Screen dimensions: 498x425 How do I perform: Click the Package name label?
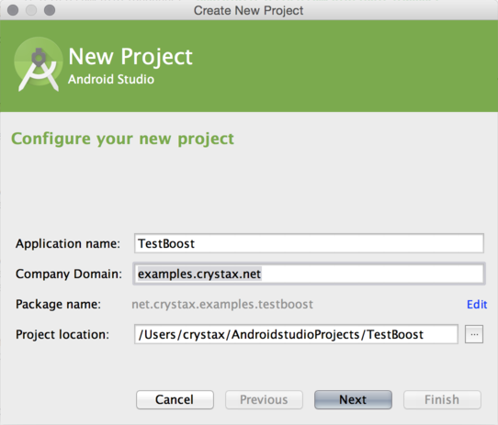click(x=58, y=305)
